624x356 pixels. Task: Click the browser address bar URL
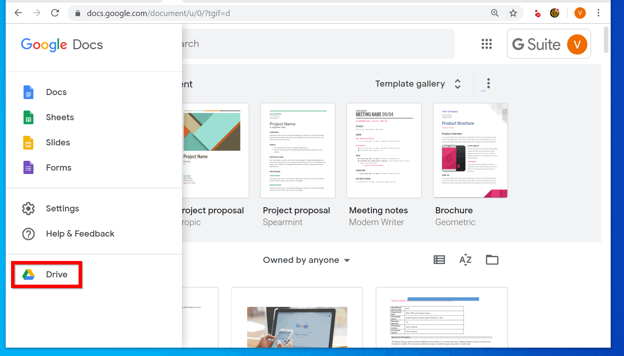tap(158, 13)
